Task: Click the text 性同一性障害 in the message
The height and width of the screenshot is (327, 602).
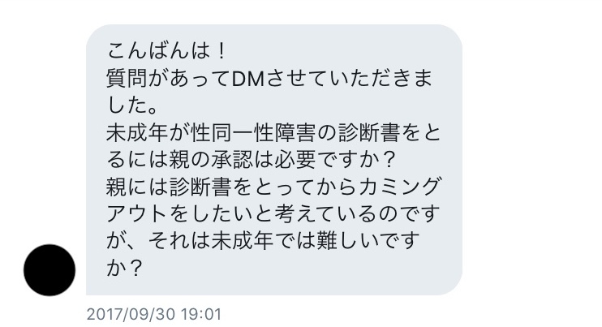Action: point(254,133)
